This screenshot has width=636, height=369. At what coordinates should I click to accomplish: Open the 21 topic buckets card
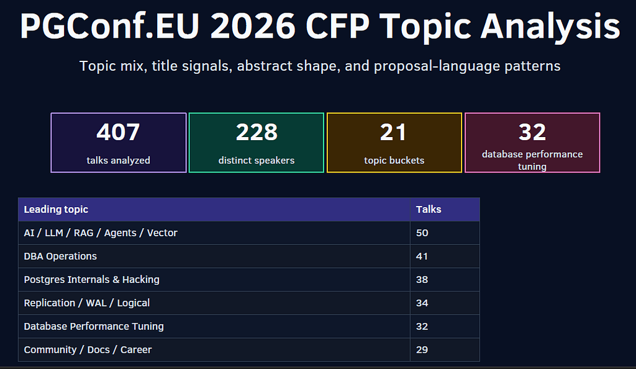click(394, 143)
